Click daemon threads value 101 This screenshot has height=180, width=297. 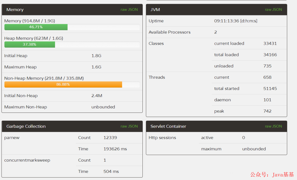(x=267, y=100)
